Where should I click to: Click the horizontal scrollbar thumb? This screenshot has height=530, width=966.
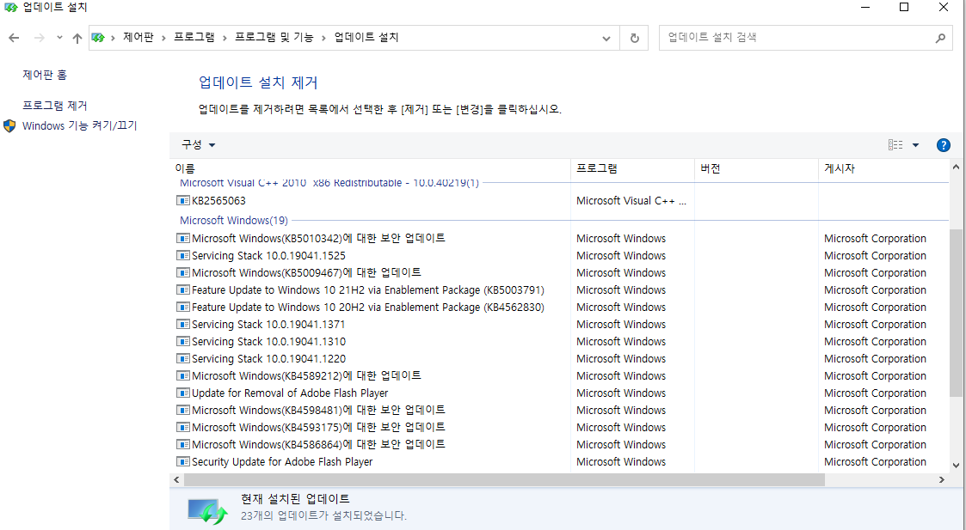[504, 479]
